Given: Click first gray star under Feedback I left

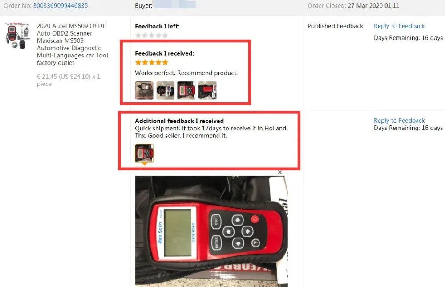Looking at the screenshot, I should coord(138,36).
